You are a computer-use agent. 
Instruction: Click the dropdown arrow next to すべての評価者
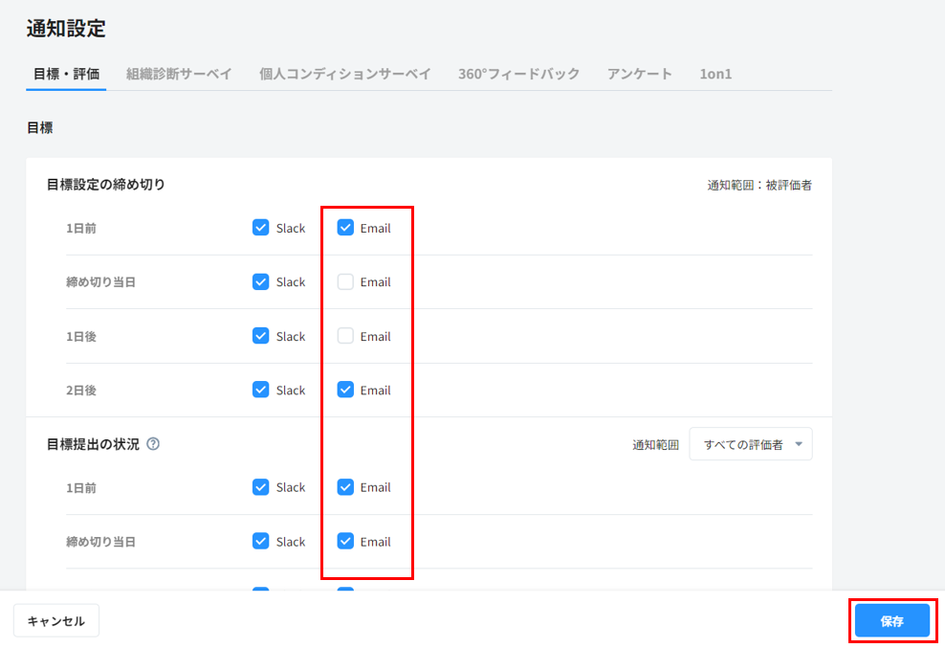tap(799, 444)
